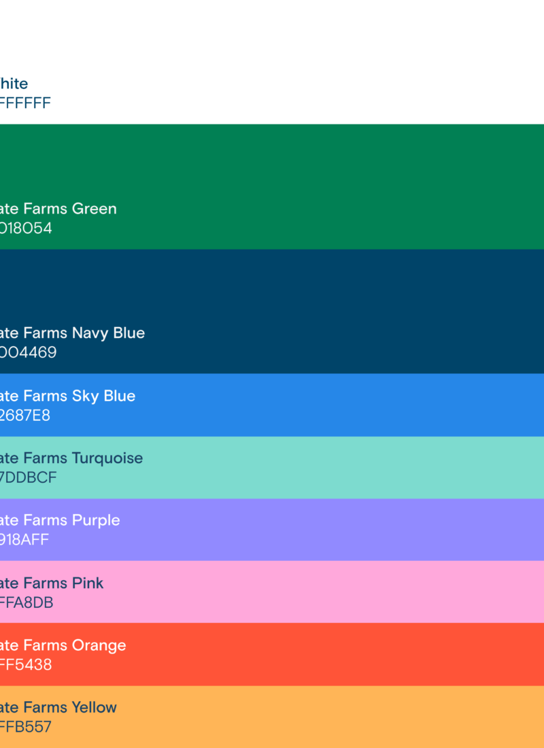
Task: Click the hex code 7DDBCF
Action: 28,477
